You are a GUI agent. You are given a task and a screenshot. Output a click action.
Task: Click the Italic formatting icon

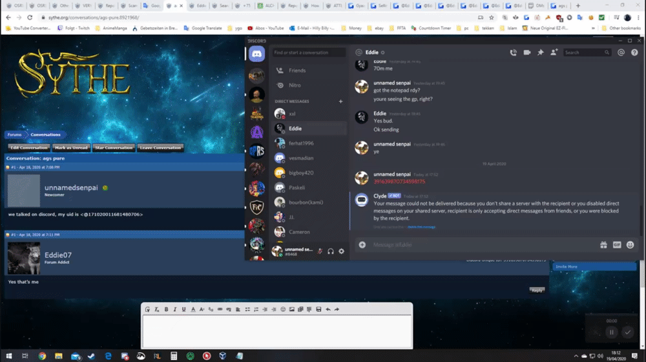(x=175, y=309)
